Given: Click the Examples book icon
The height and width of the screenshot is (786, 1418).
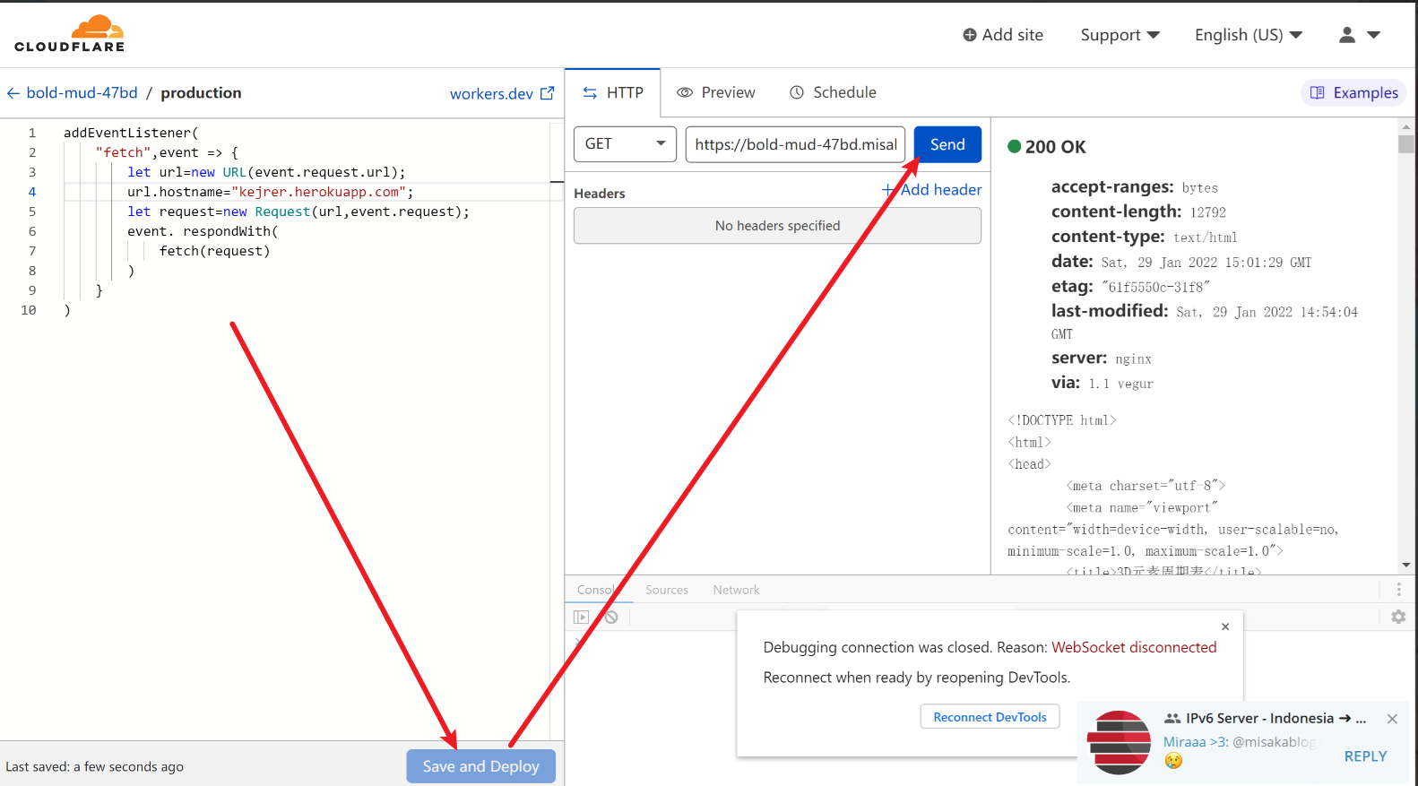Looking at the screenshot, I should pyautogui.click(x=1318, y=92).
